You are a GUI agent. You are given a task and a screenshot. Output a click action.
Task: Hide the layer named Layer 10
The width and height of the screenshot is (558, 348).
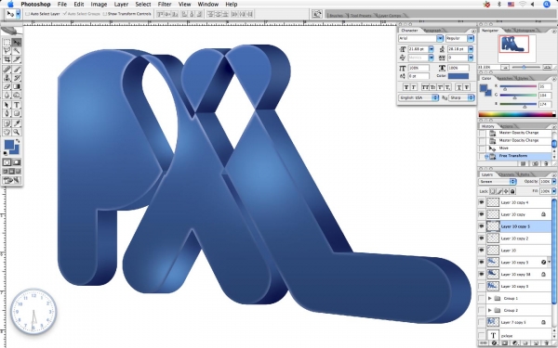coord(482,251)
